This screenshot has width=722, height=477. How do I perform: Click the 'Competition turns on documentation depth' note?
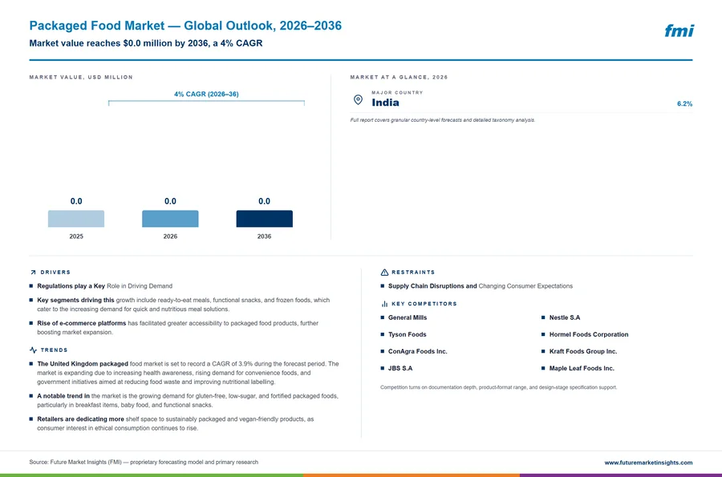click(498, 387)
